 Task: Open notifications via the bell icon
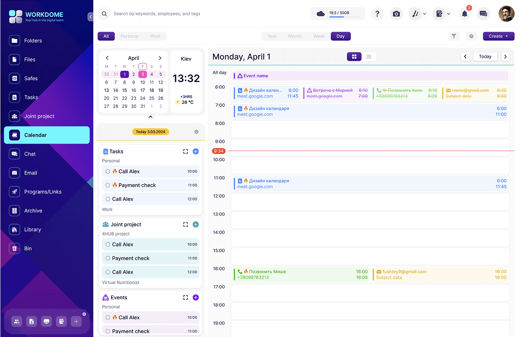pos(464,14)
